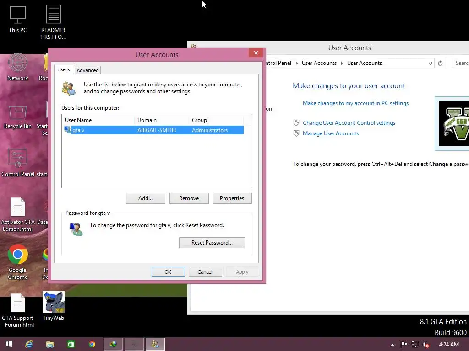Open README!! FIRST FO... desktop file
The image size is (469, 351).
[53, 22]
